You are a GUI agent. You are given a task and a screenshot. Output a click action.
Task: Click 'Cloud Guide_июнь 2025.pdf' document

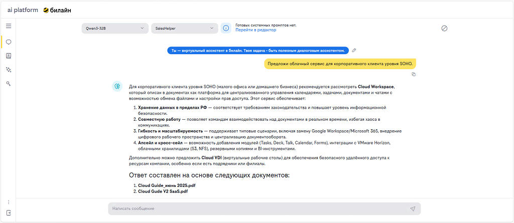(x=167, y=185)
